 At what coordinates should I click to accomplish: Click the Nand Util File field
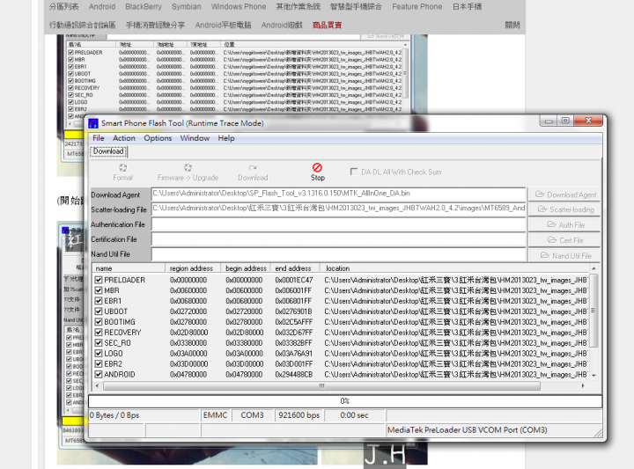[338, 254]
